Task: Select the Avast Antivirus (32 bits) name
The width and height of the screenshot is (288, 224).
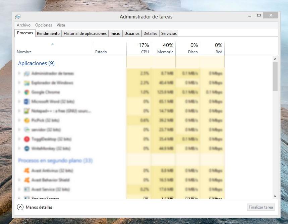Action: [x=52, y=171]
